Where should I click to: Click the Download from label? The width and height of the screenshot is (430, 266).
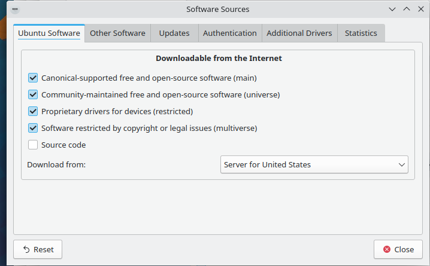[x=56, y=164]
